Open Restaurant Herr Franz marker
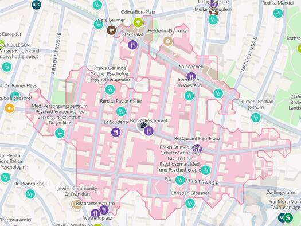The image size is (301, 226). pyautogui.click(x=197, y=149)
